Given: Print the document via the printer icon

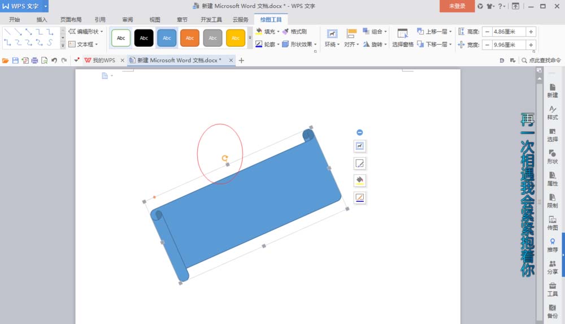Looking at the screenshot, I should [x=34, y=61].
